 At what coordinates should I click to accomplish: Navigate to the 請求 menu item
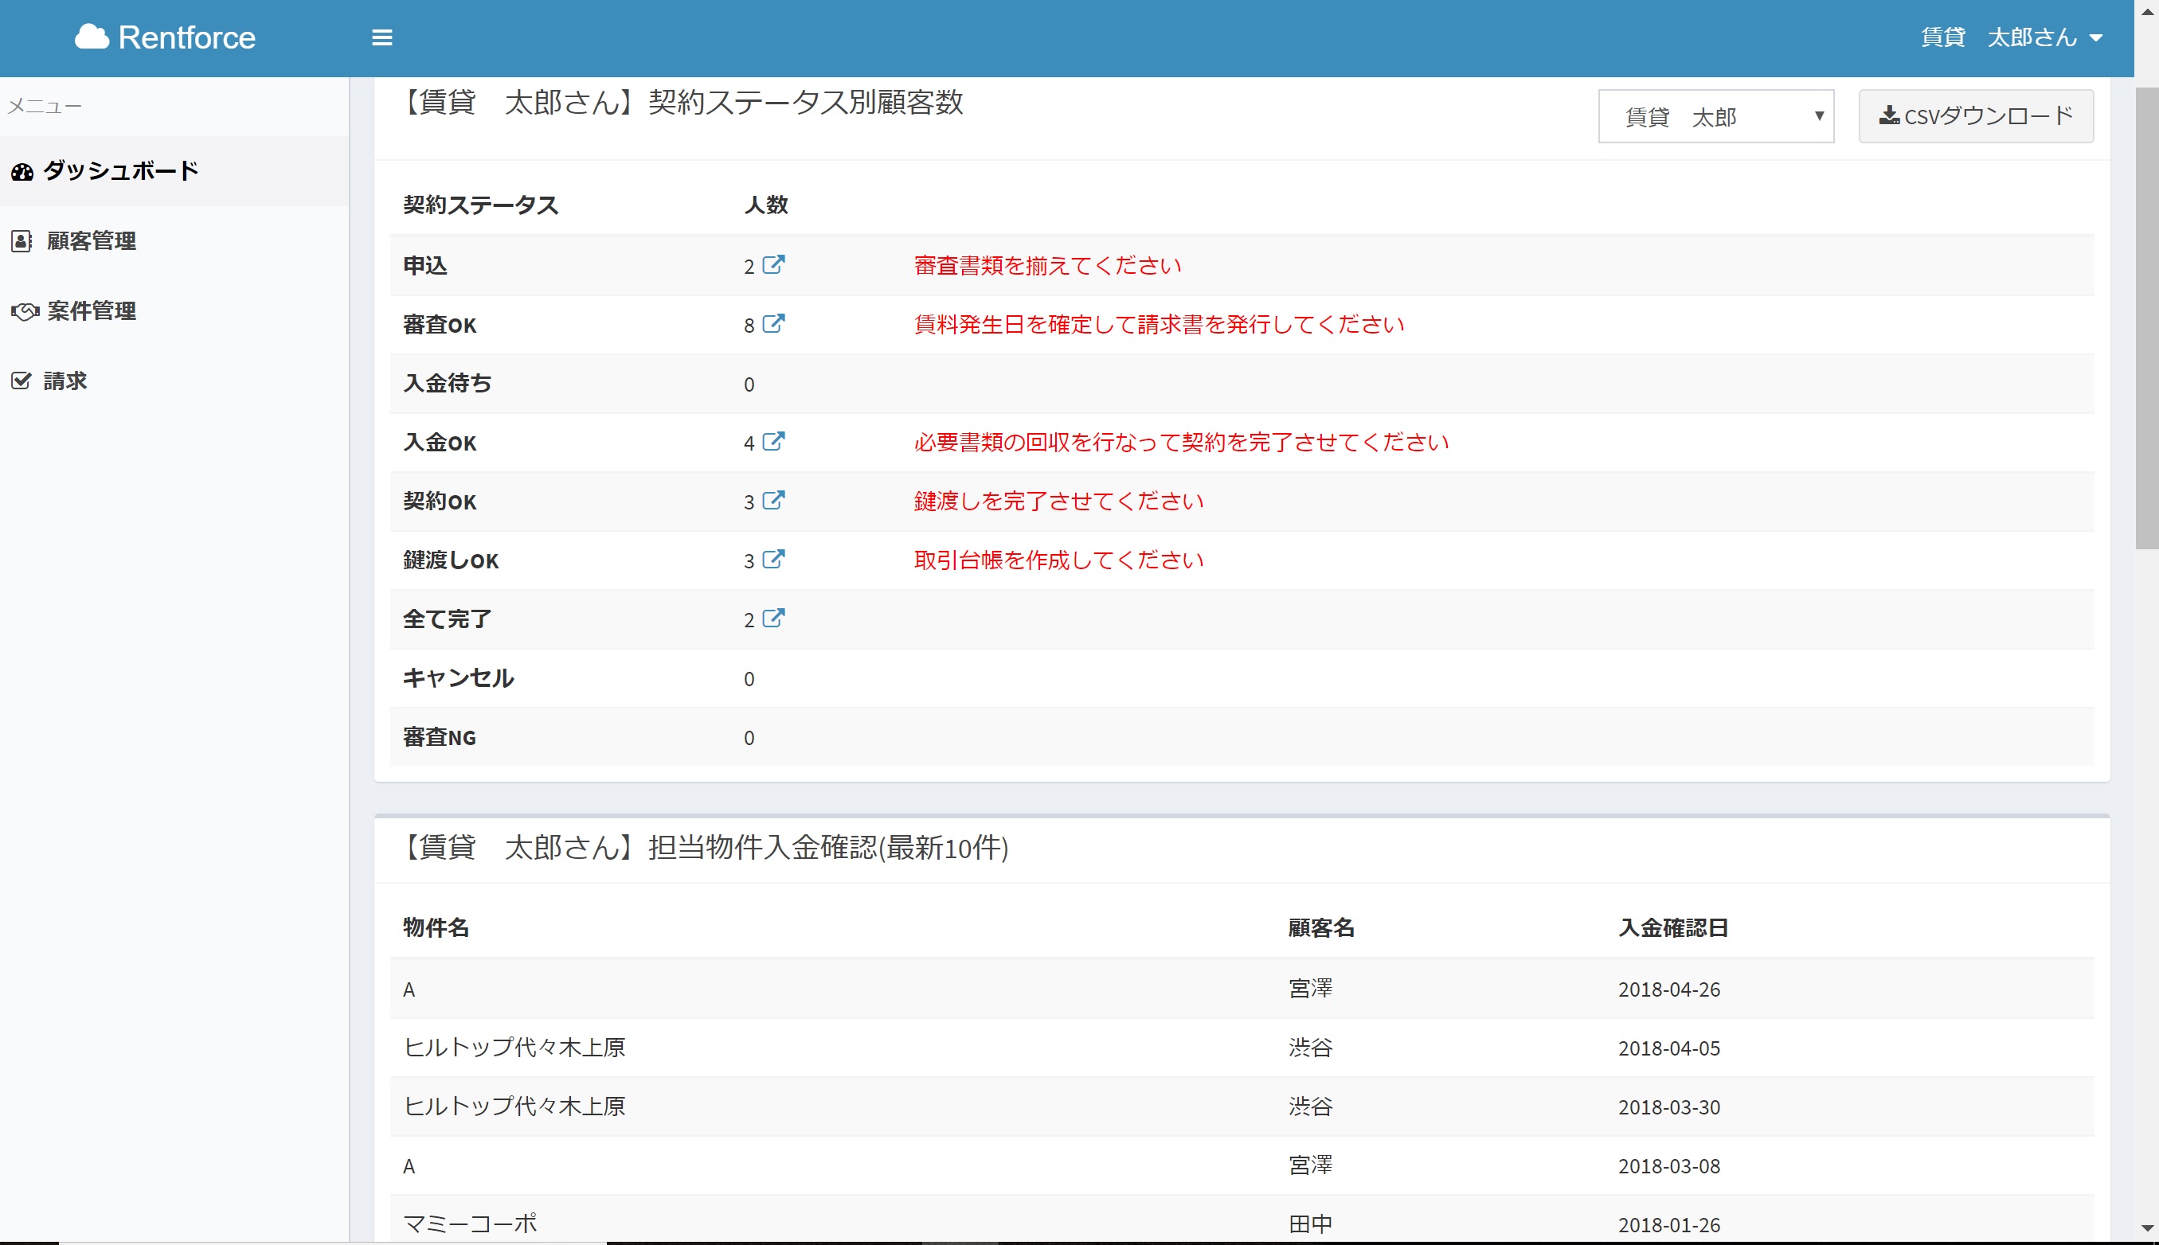point(65,380)
